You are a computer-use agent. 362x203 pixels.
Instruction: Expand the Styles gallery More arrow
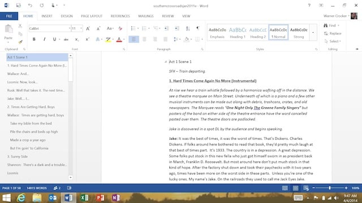click(313, 33)
